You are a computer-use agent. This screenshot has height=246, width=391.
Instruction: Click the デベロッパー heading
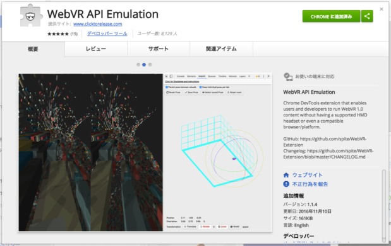pos(299,236)
